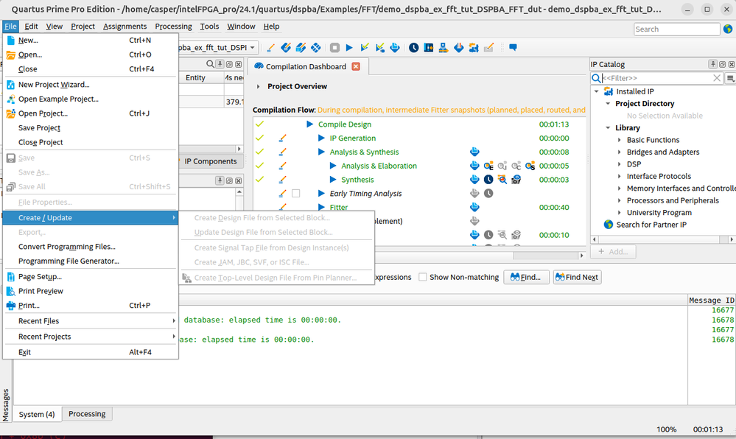This screenshot has height=439, width=736.
Task: Click the run arrow next to Compile Design
Action: point(310,124)
